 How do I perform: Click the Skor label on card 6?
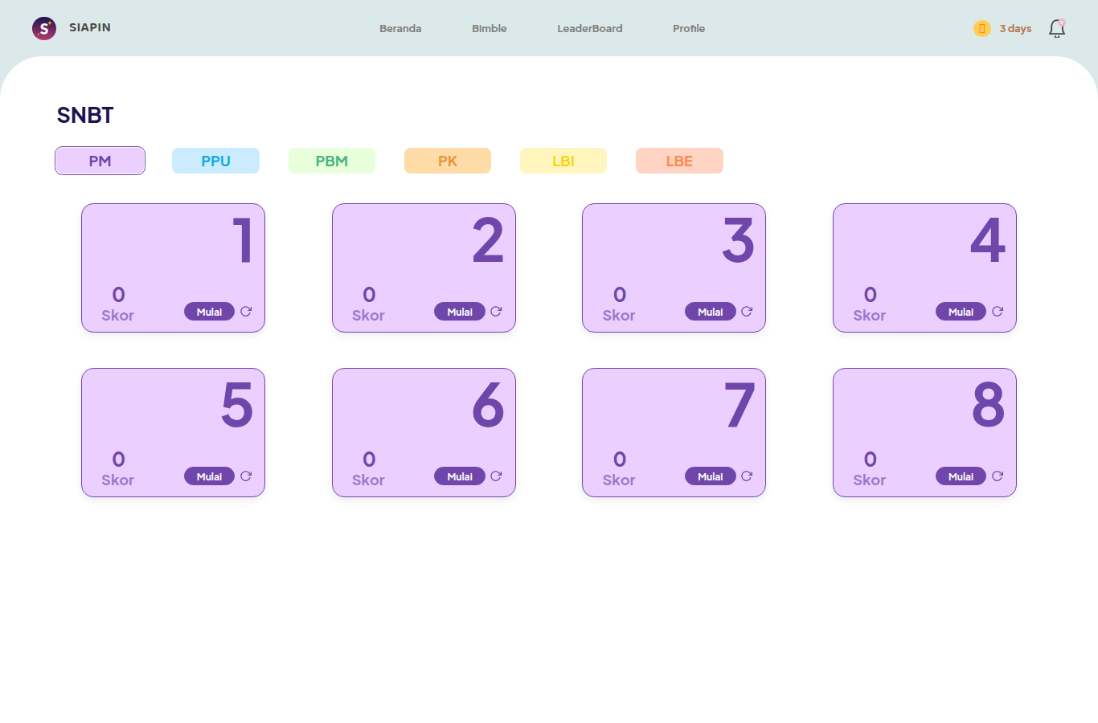368,480
